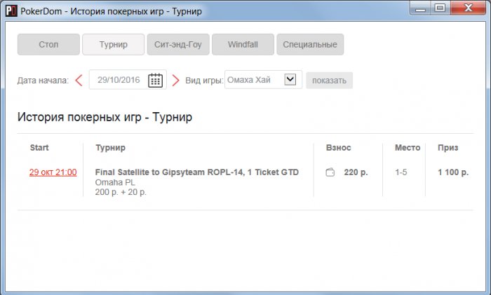Click the 200 р. + 20 р. buy-in breakdown

pos(121,192)
